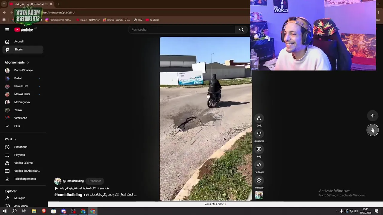This screenshot has height=215, width=383.
Task: Mute the tab via speaker icon
Action: (x=46, y=4)
